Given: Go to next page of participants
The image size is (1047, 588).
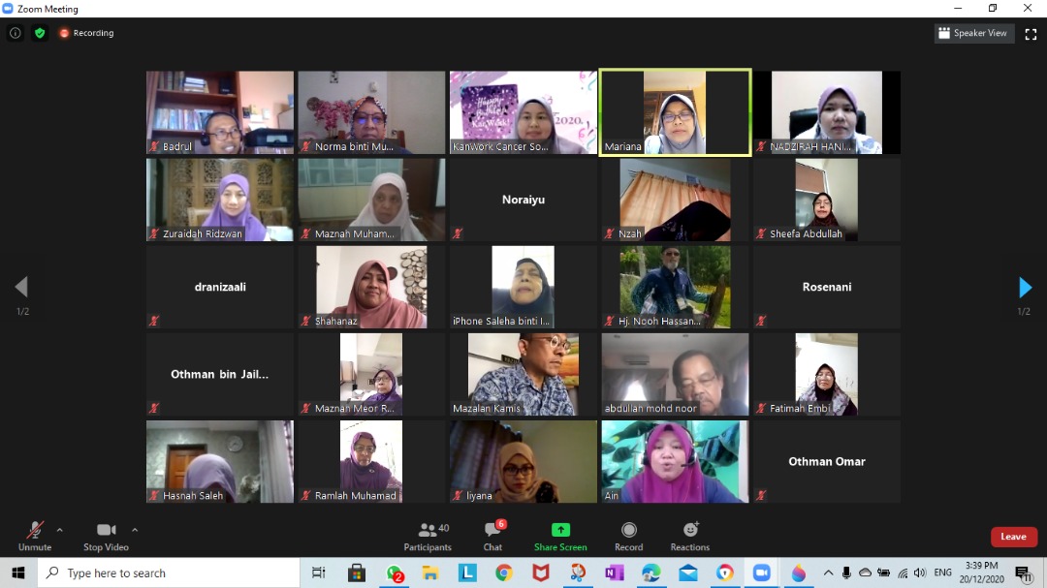Looking at the screenshot, I should click(1025, 288).
